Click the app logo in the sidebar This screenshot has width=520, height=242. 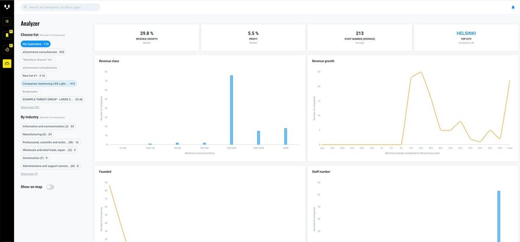[7, 7]
